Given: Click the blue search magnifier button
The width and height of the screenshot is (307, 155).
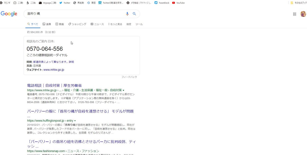Looking at the screenshot, I should (x=134, y=14).
